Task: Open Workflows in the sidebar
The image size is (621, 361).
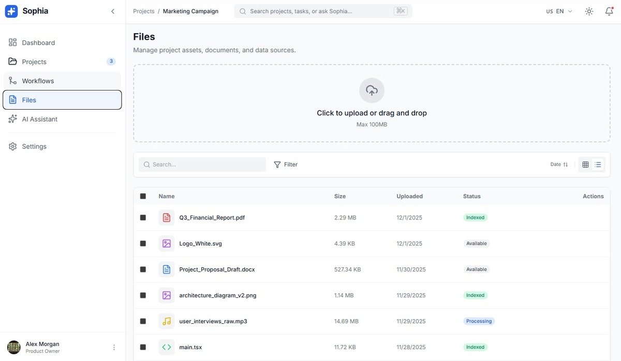Action: pyautogui.click(x=38, y=81)
